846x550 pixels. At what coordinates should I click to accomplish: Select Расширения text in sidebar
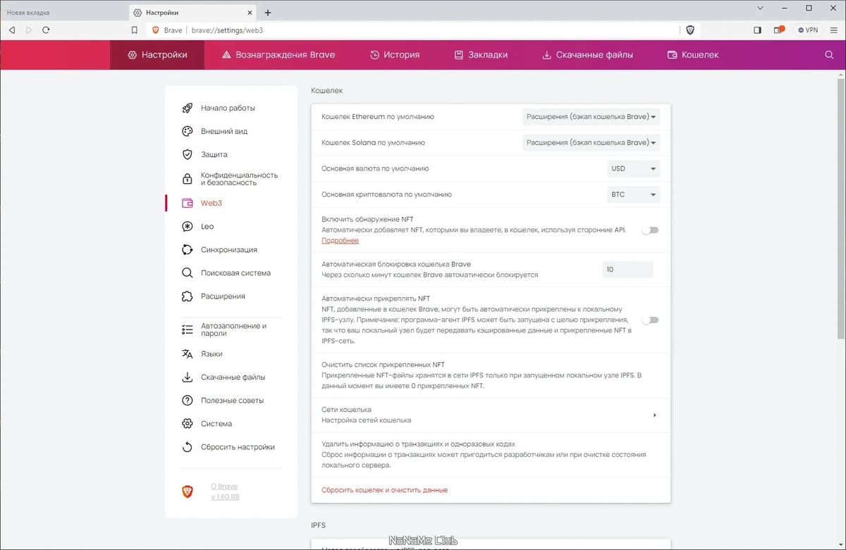click(223, 296)
